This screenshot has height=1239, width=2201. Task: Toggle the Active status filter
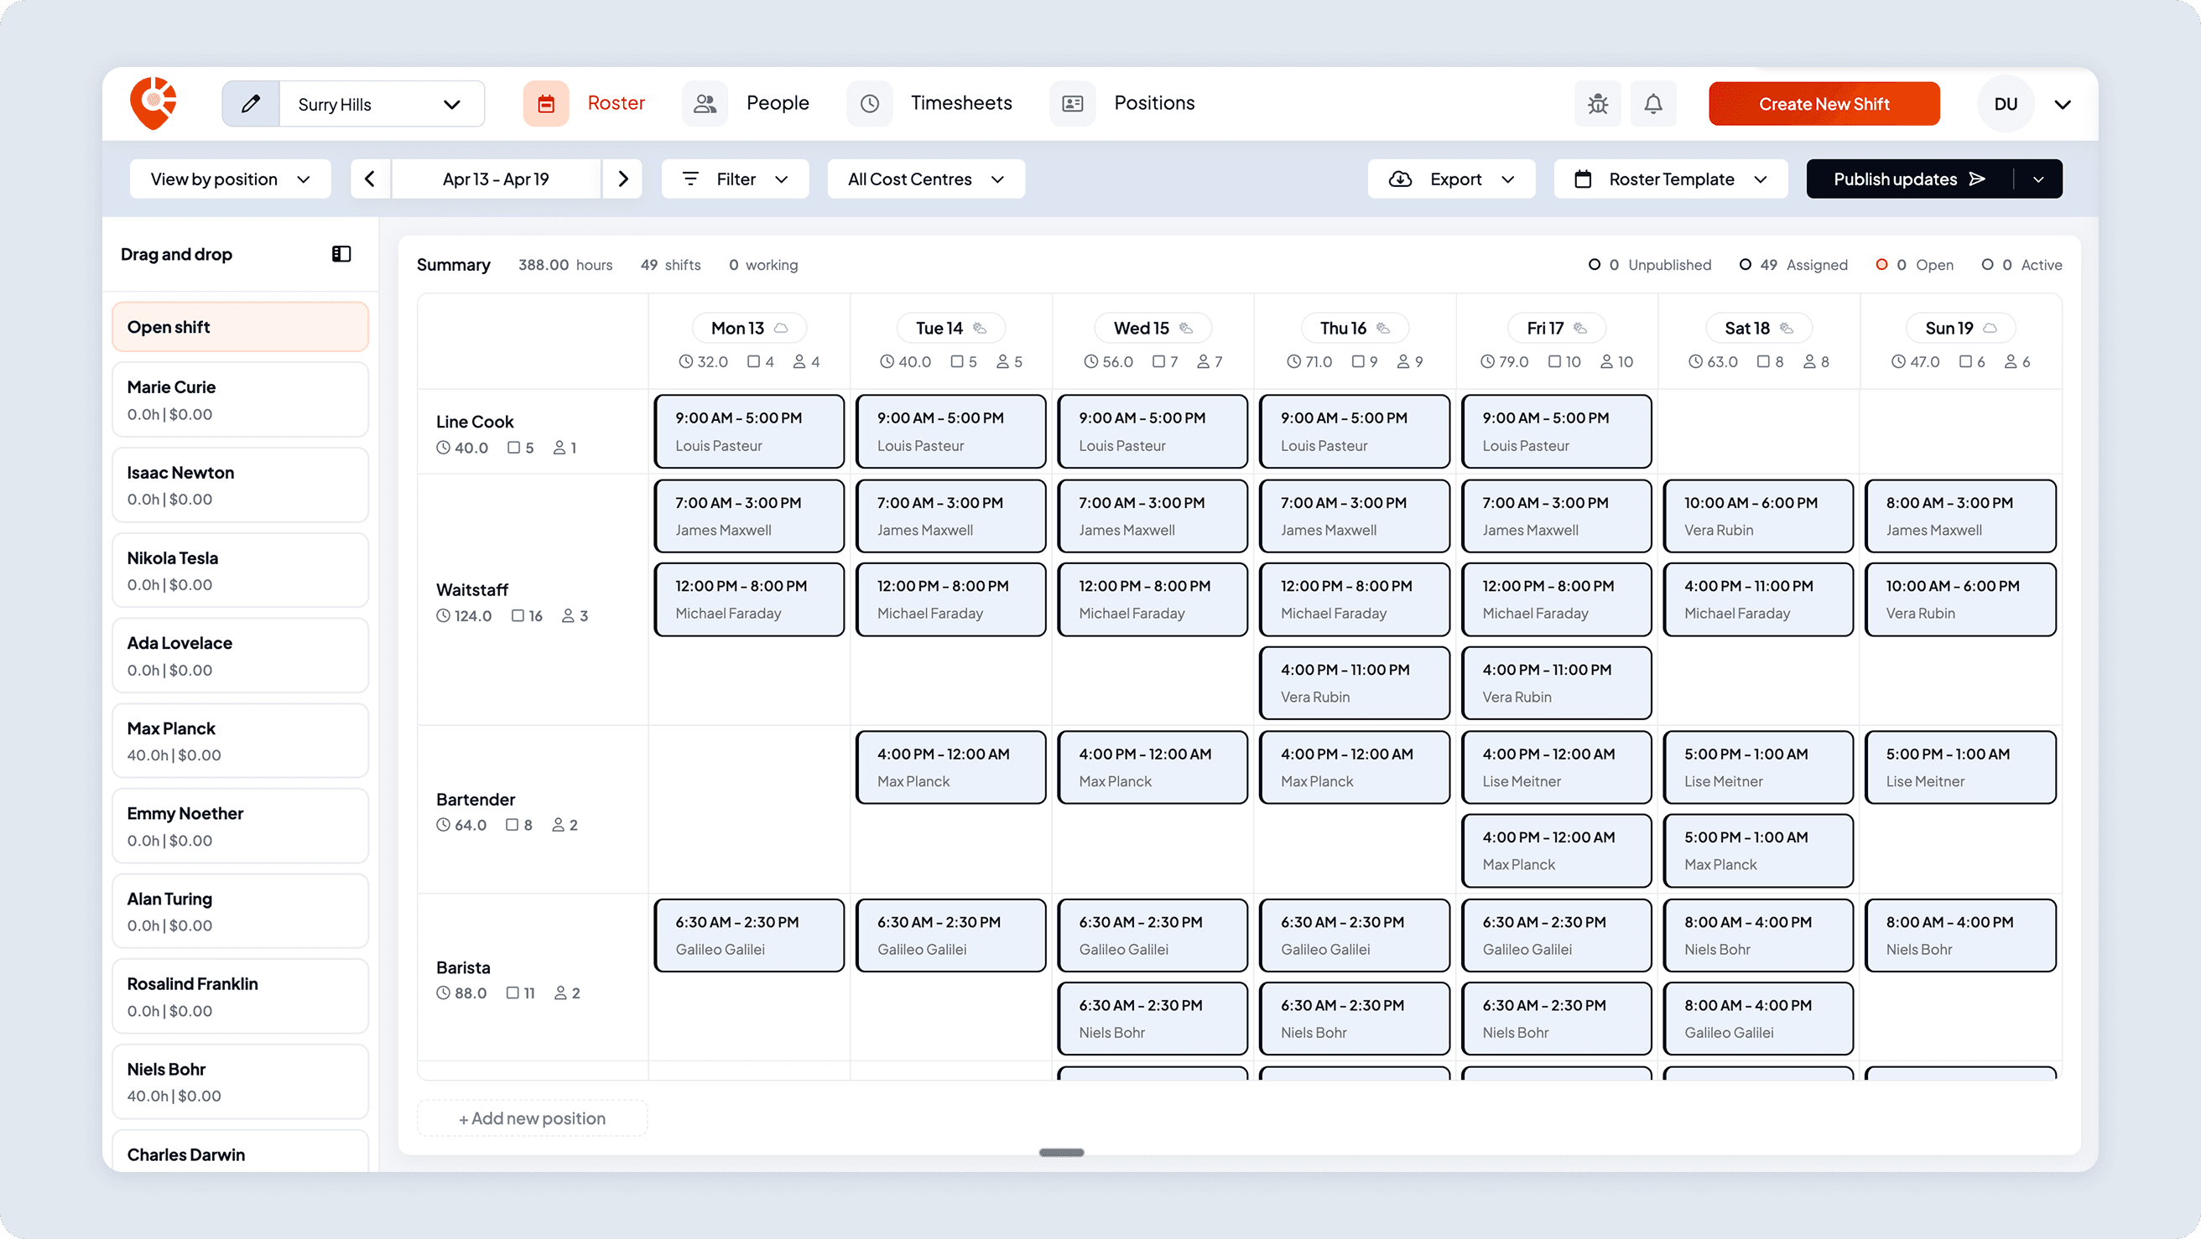click(x=2021, y=265)
